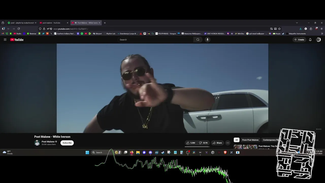Open the Downtempo Loops bookmark
This screenshot has width=325, height=183.
point(128,34)
